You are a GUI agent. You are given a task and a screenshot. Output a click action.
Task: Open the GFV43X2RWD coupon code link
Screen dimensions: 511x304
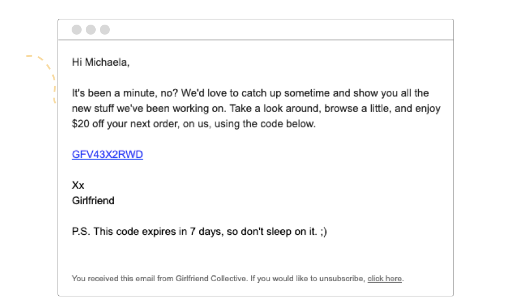(x=107, y=154)
